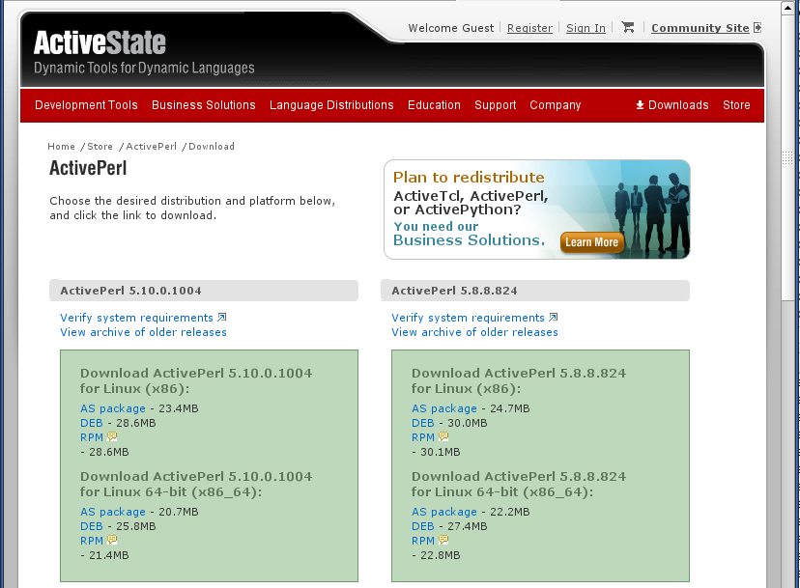View older releases archive for 5.8.8.824
Viewport: 800px width, 588px height.
pos(474,332)
